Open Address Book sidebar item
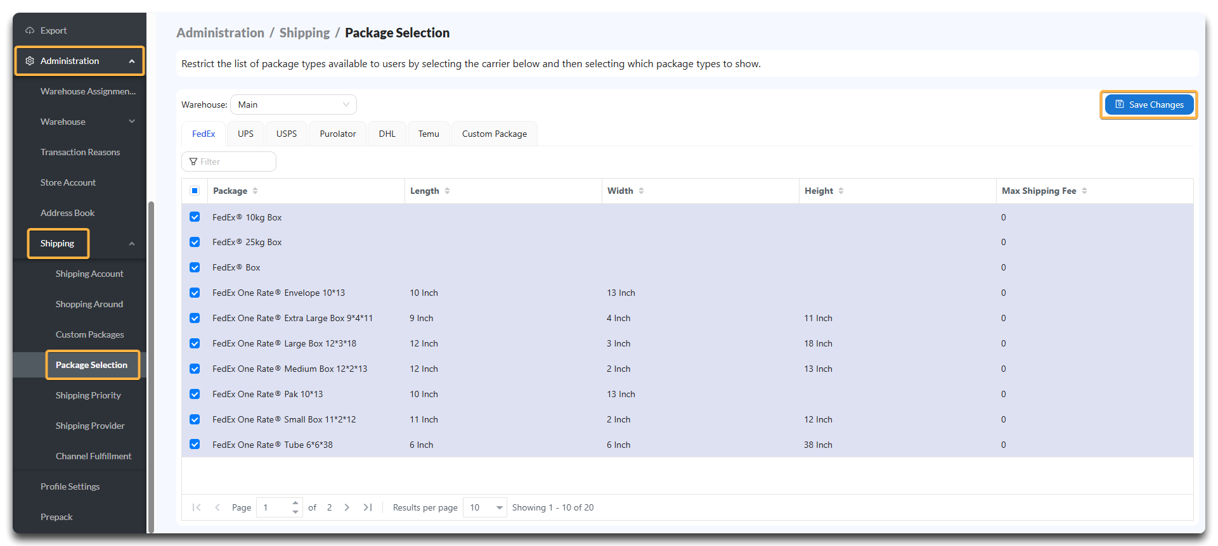The image size is (1218, 546). (x=67, y=213)
